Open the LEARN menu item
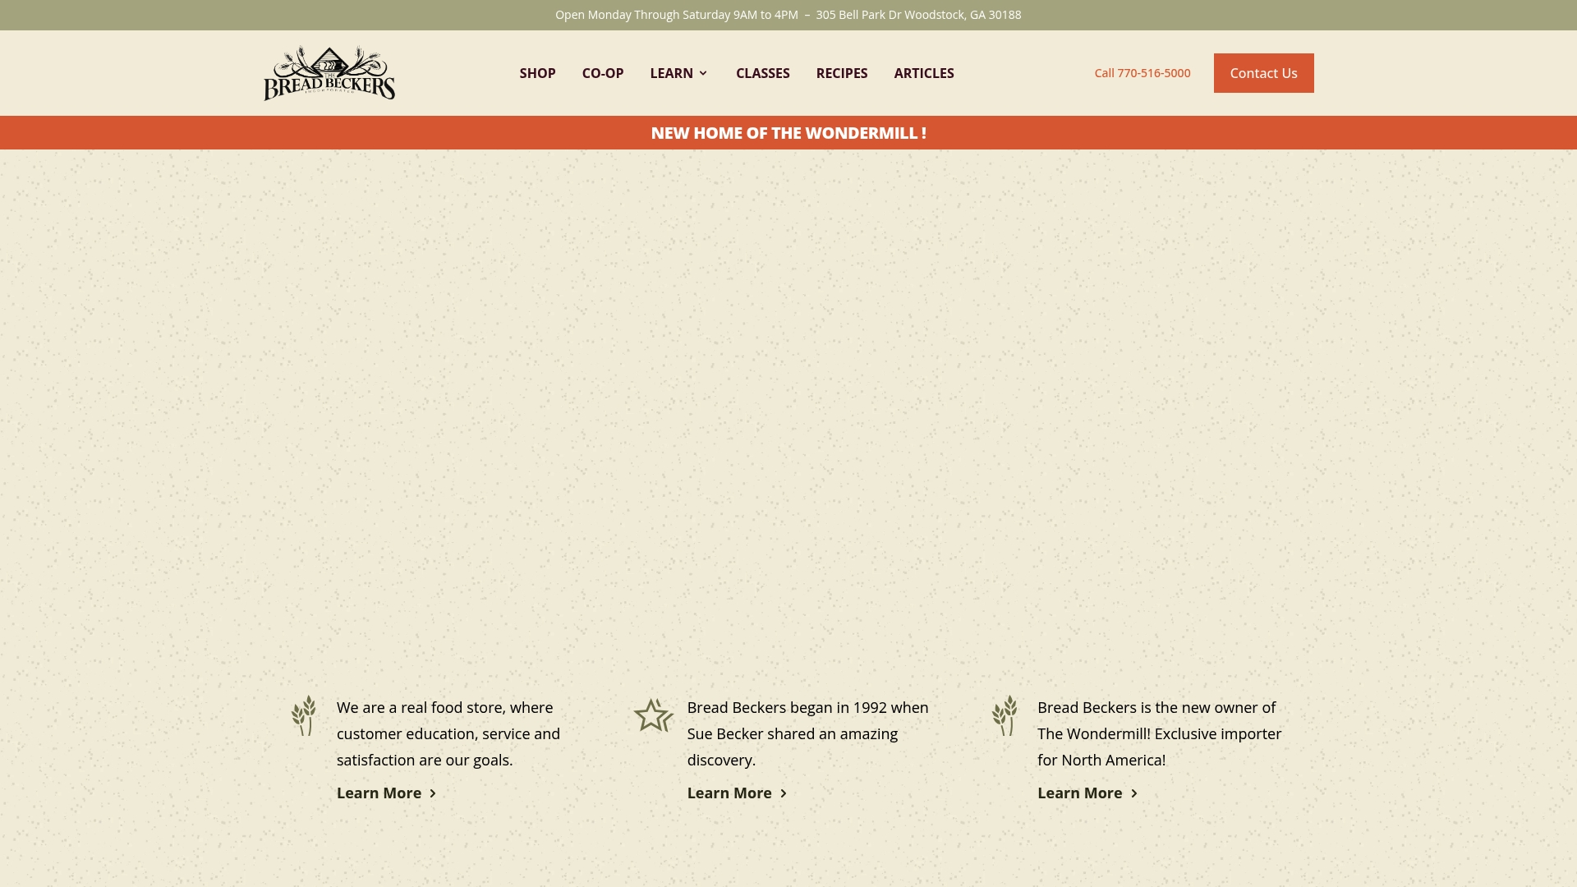The width and height of the screenshot is (1577, 887). click(672, 73)
